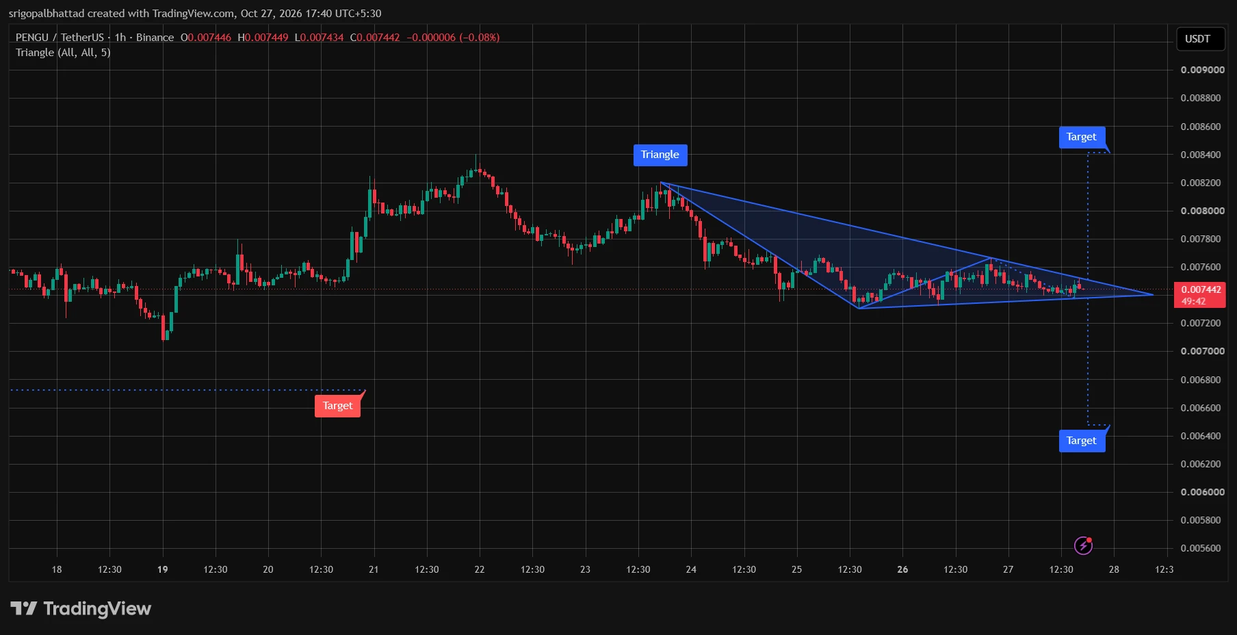This screenshot has width=1237, height=635.
Task: Click the 0.008000 price axis label
Action: (x=1202, y=211)
